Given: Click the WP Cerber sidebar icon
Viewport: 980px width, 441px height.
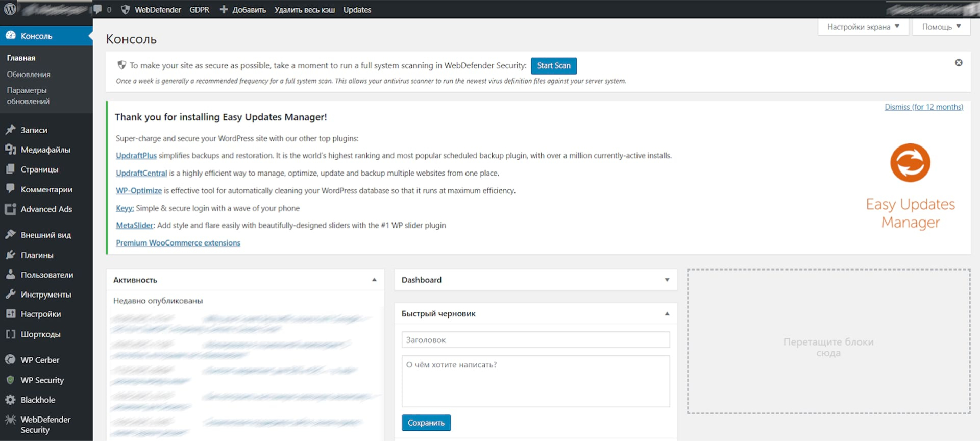Looking at the screenshot, I should pyautogui.click(x=10, y=360).
